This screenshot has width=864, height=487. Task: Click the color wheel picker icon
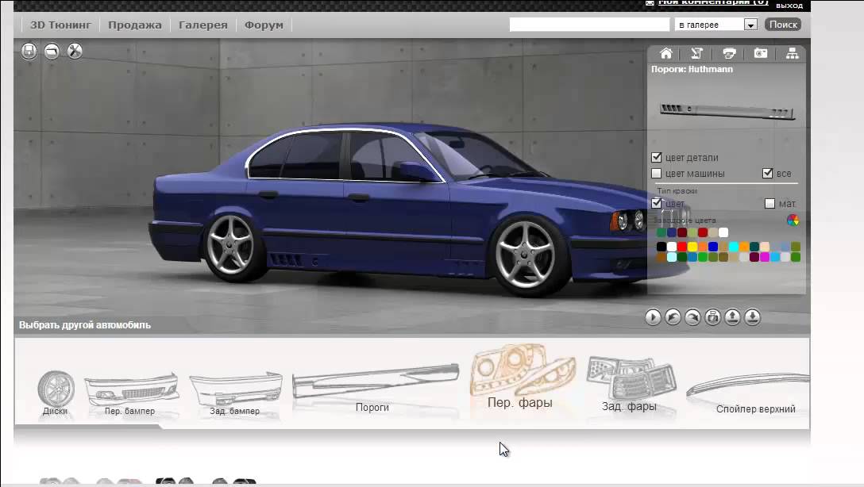point(793,220)
